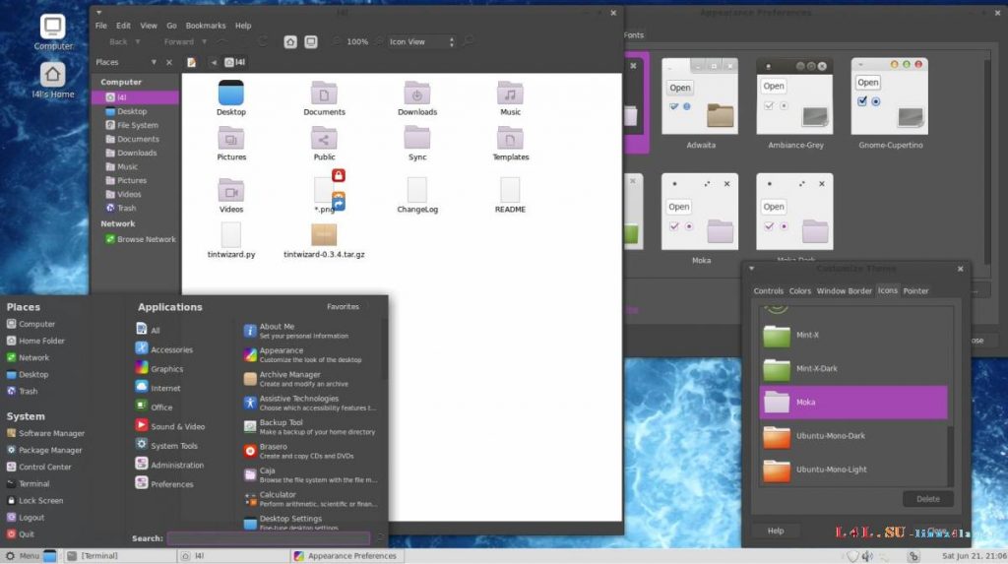Select the Mint-X icon theme
The image size is (1008, 564).
click(853, 335)
